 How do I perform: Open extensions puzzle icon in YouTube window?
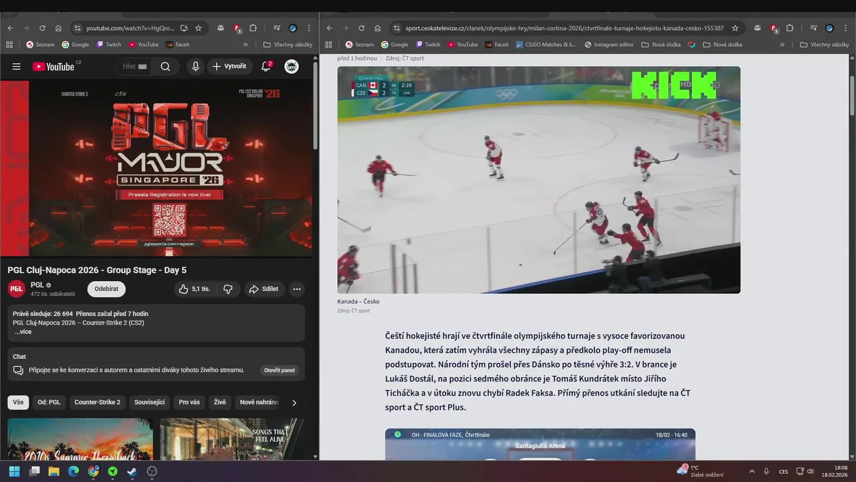pyautogui.click(x=253, y=28)
